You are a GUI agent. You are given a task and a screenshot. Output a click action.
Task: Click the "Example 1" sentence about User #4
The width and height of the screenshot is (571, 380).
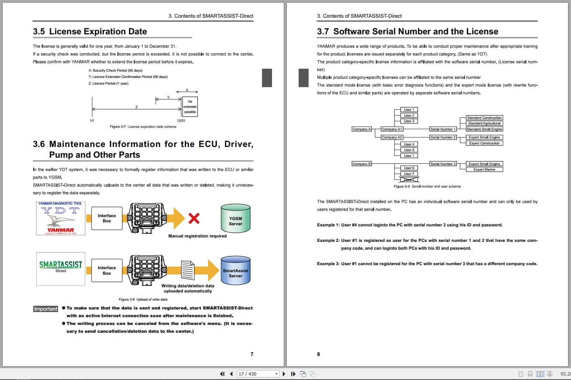(410, 225)
